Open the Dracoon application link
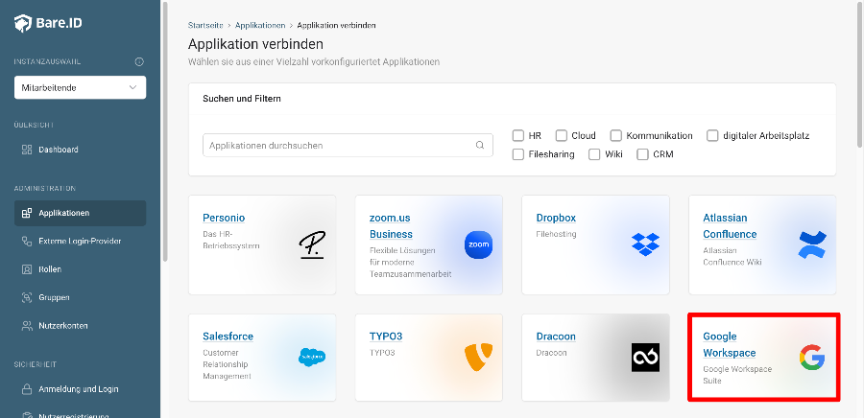The image size is (864, 418). [556, 337]
